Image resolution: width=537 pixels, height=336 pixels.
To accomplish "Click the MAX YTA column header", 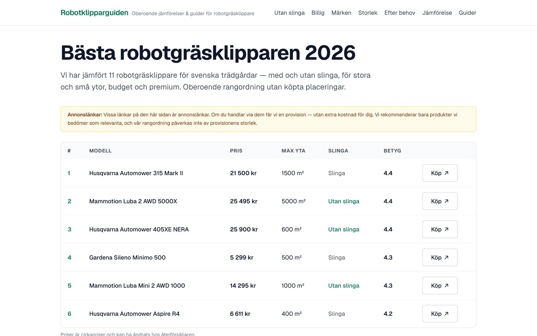I will (293, 151).
